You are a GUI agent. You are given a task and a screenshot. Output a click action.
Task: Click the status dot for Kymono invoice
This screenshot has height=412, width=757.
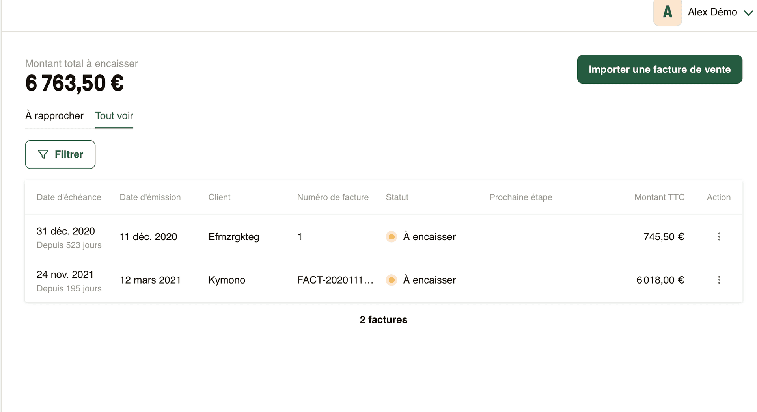(x=391, y=280)
